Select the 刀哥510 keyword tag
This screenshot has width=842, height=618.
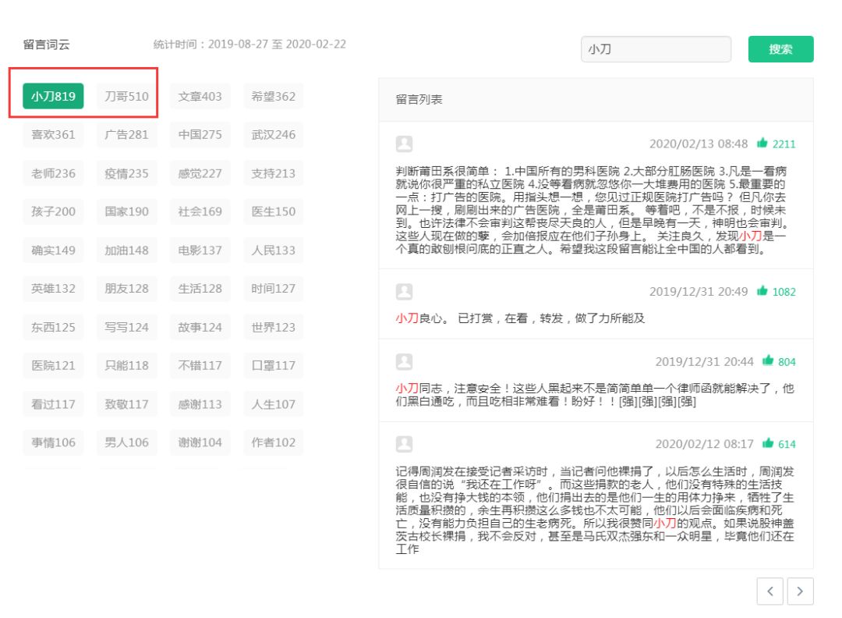point(126,96)
